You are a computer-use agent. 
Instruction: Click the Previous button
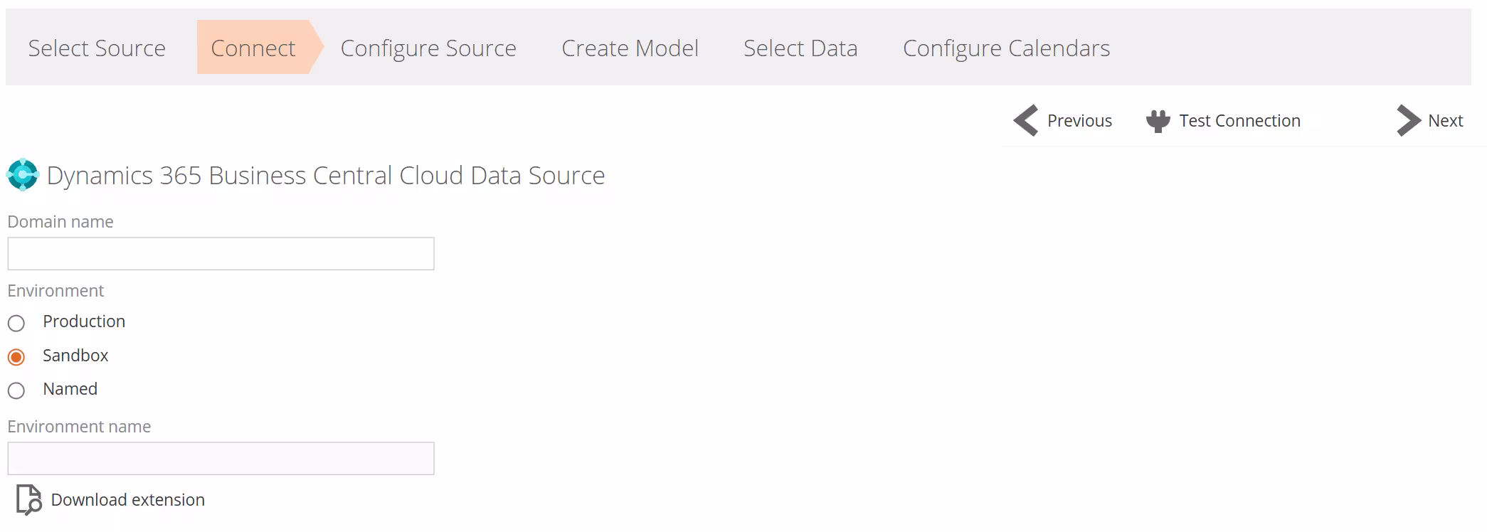[x=1079, y=121]
